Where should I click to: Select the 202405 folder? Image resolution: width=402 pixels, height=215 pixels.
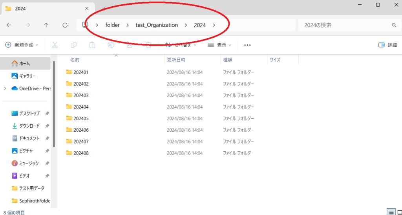pyautogui.click(x=81, y=119)
